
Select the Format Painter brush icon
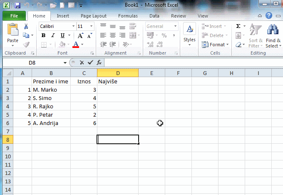(x=26, y=45)
